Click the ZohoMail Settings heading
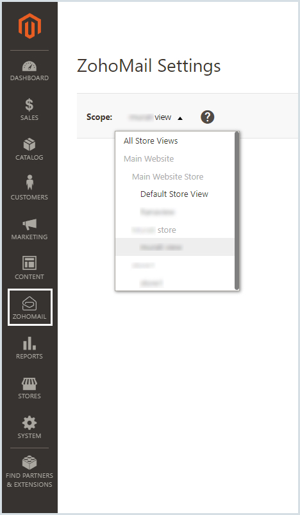The width and height of the screenshot is (300, 515). tap(149, 65)
